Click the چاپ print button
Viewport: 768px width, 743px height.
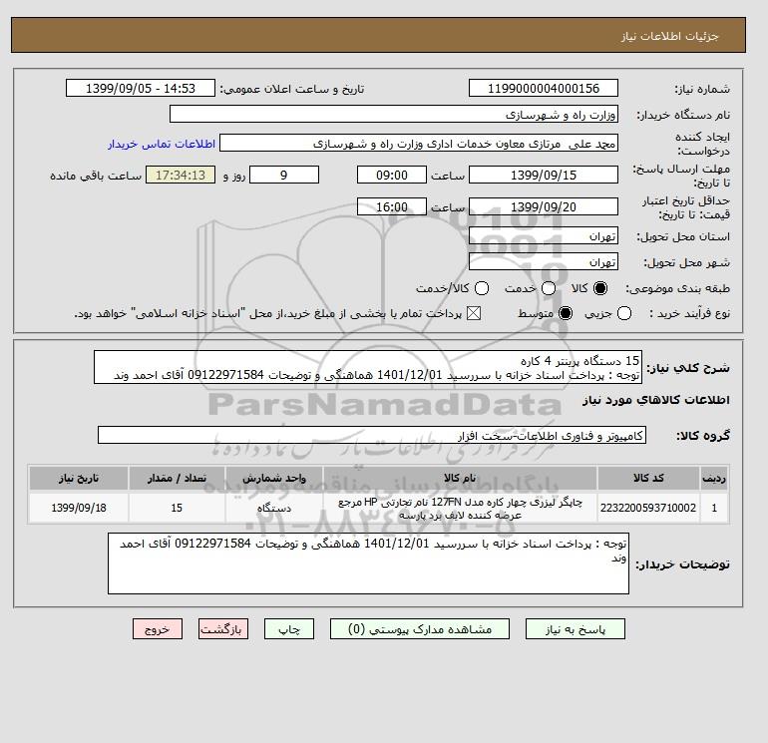click(289, 629)
